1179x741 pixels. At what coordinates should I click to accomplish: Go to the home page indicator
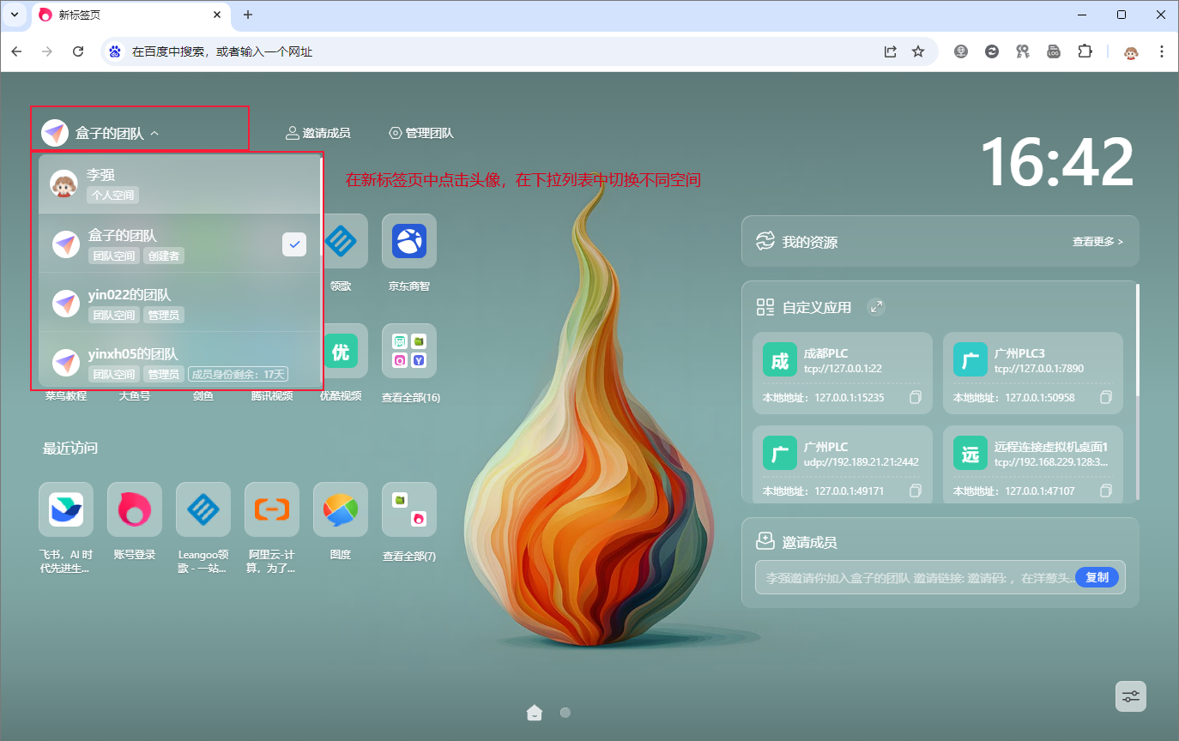pyautogui.click(x=535, y=712)
